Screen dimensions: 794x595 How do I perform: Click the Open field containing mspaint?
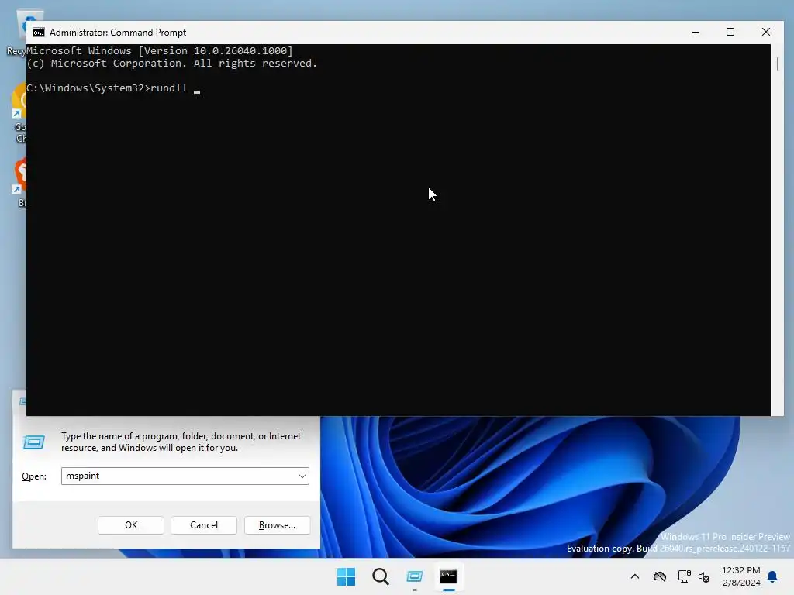(185, 476)
